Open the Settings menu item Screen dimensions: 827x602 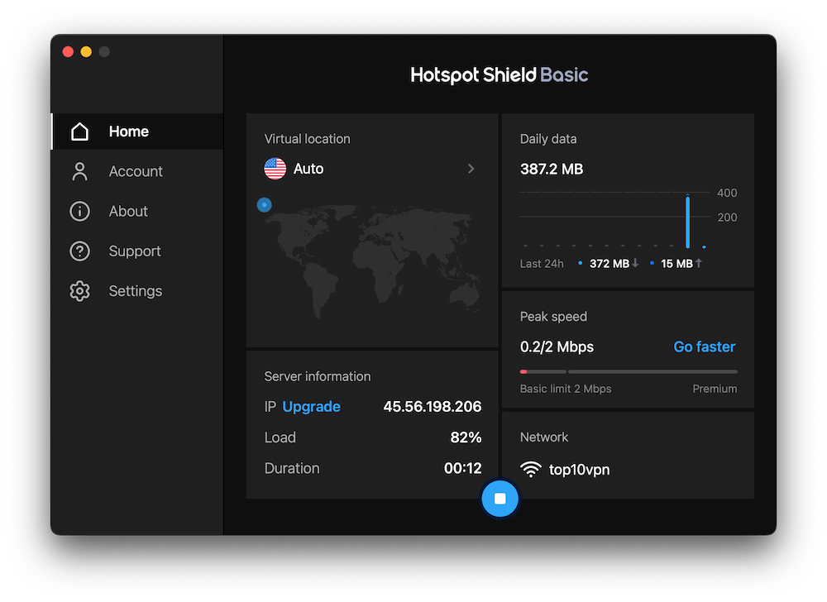tap(137, 291)
